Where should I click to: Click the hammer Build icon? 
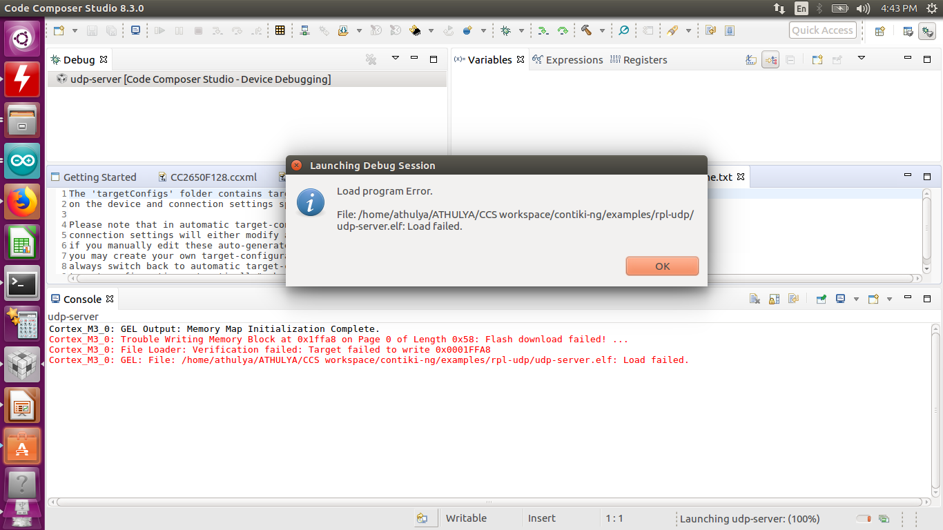(x=587, y=30)
